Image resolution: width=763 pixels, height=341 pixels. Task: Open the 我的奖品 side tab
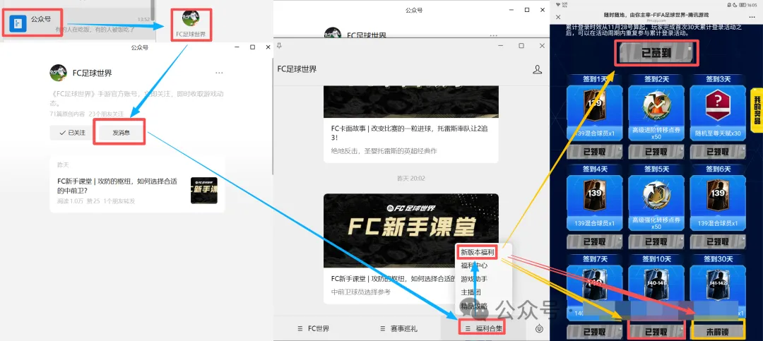[757, 110]
